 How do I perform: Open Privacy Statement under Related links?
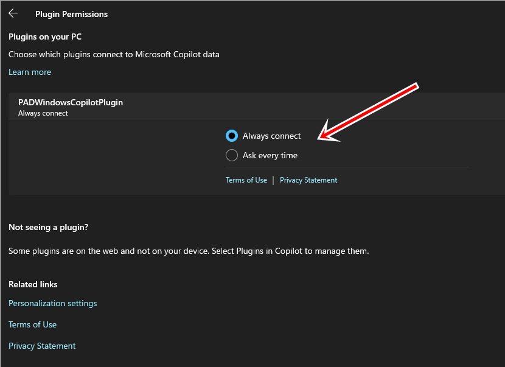point(42,346)
